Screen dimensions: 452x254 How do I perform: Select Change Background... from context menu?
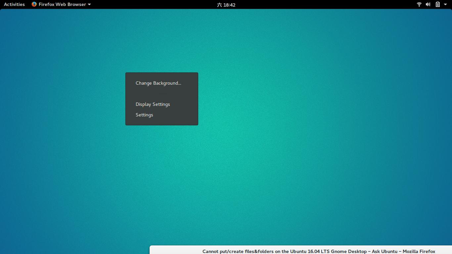[x=158, y=83]
